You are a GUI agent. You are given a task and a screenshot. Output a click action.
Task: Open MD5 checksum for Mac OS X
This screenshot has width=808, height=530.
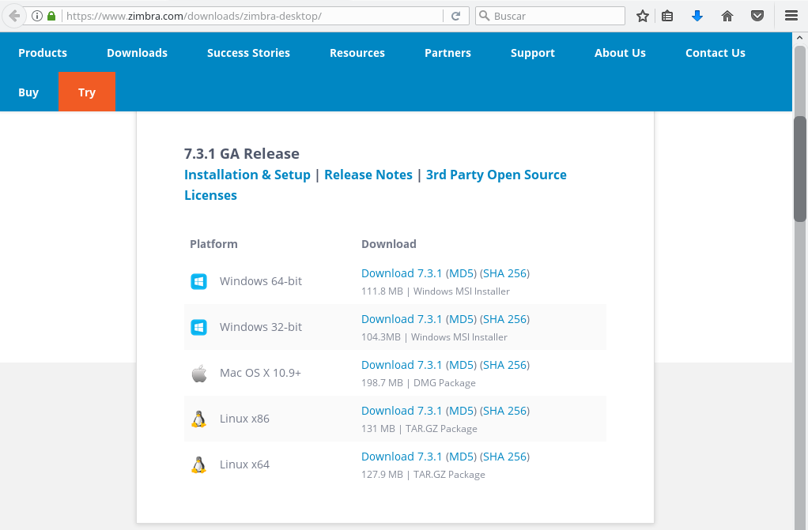pyautogui.click(x=461, y=365)
